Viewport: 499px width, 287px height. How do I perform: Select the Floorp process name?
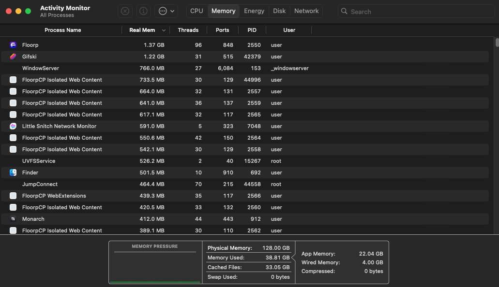[x=30, y=45]
